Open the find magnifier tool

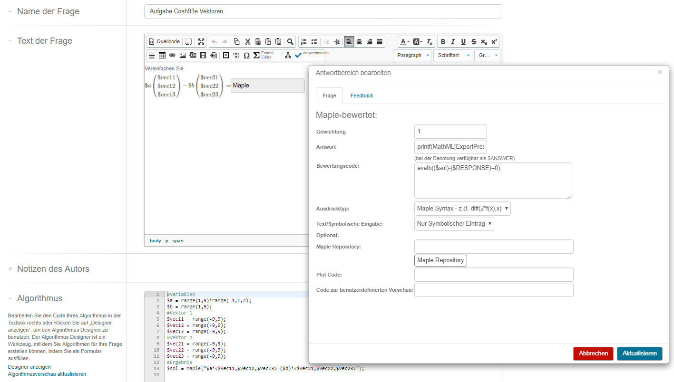point(290,42)
